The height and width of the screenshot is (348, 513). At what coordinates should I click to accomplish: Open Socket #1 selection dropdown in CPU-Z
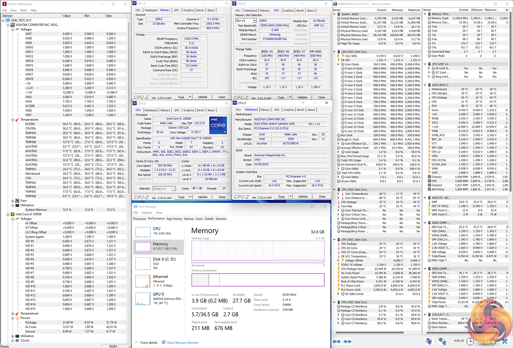pos(174,188)
